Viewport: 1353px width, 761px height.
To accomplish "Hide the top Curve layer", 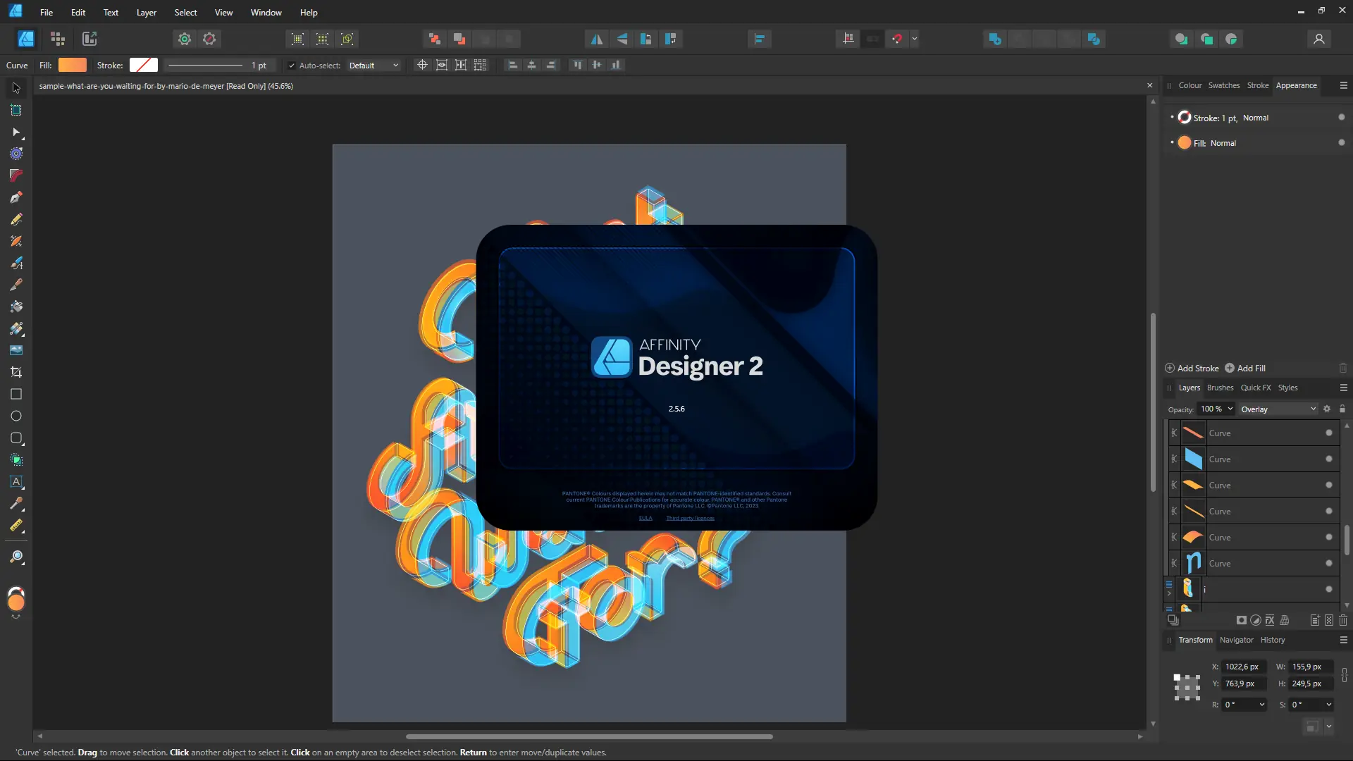I will coord(1328,433).
